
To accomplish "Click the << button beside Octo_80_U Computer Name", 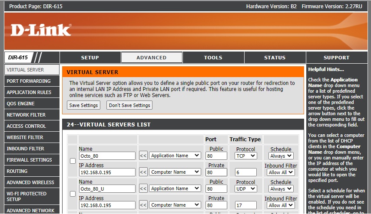I will (x=143, y=205).
